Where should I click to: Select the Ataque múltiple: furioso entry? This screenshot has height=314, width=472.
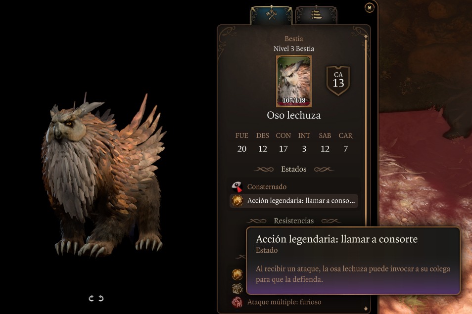click(x=284, y=302)
